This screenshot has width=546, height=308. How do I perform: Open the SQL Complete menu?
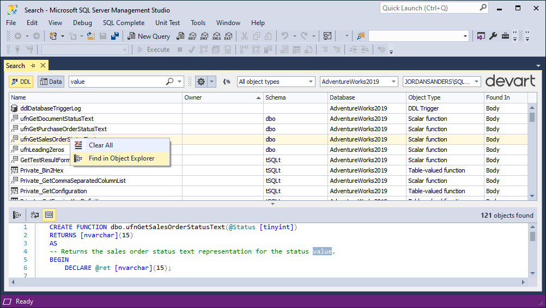(124, 23)
